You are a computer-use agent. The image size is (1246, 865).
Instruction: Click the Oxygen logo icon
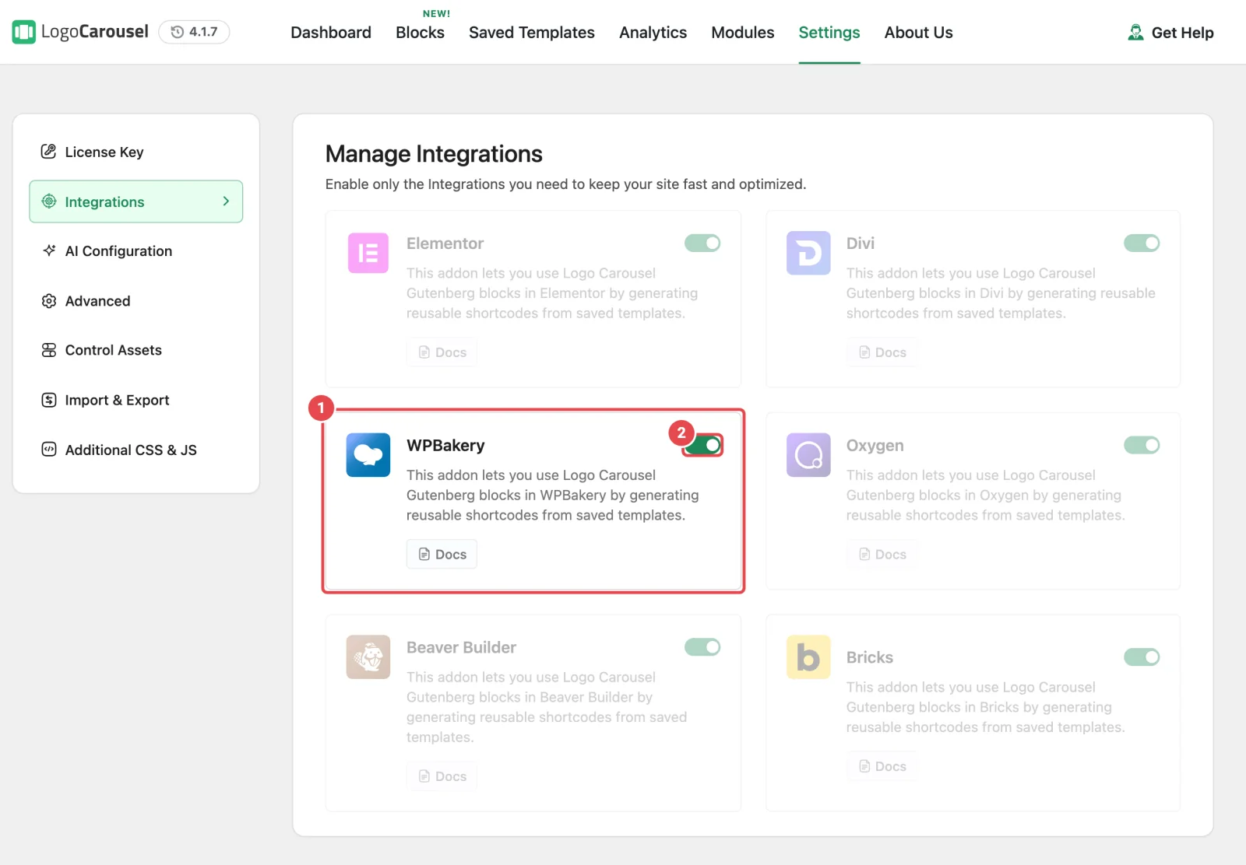808,455
